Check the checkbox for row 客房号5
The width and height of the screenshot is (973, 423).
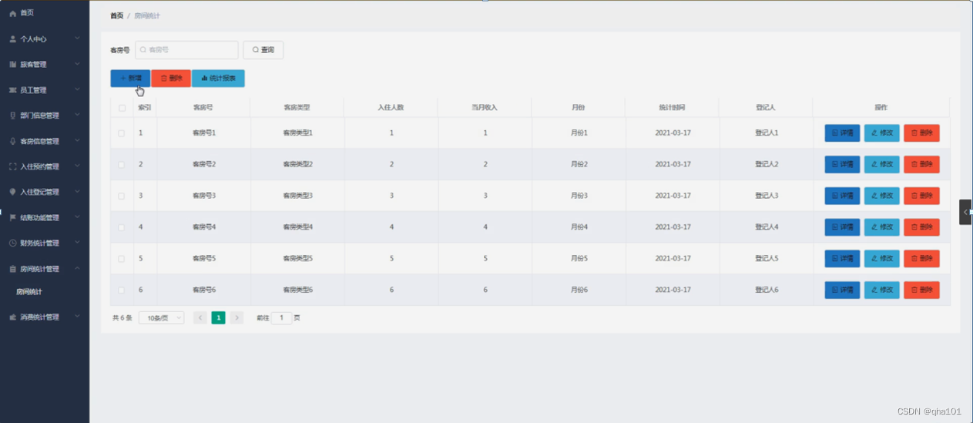click(x=121, y=259)
